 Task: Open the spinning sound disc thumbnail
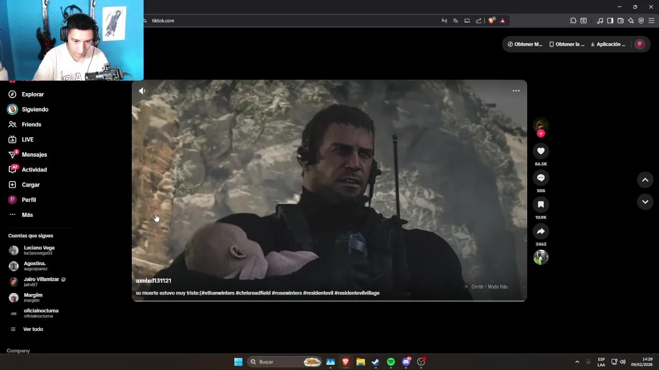coord(541,257)
